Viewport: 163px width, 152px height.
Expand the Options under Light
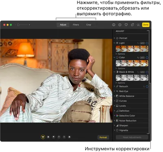pyautogui.click(x=120, y=54)
